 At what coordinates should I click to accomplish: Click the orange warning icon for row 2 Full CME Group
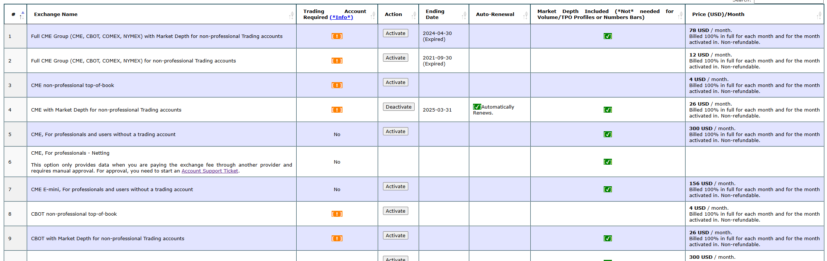337,61
